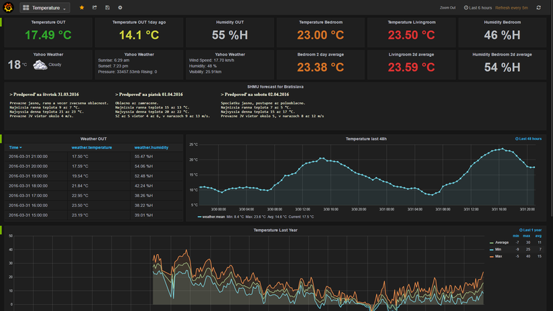Click the Min series color line in legend
The width and height of the screenshot is (553, 311).
click(491, 249)
